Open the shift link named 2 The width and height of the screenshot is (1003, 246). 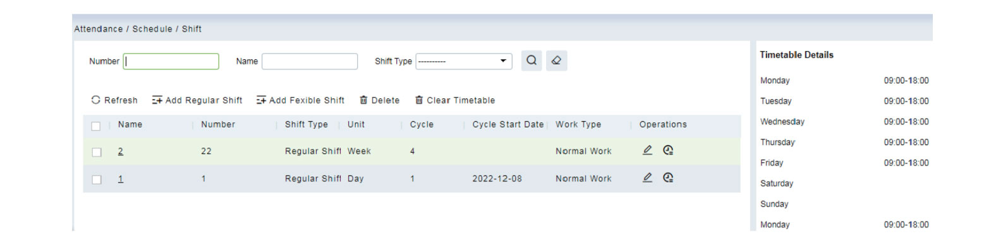(121, 151)
